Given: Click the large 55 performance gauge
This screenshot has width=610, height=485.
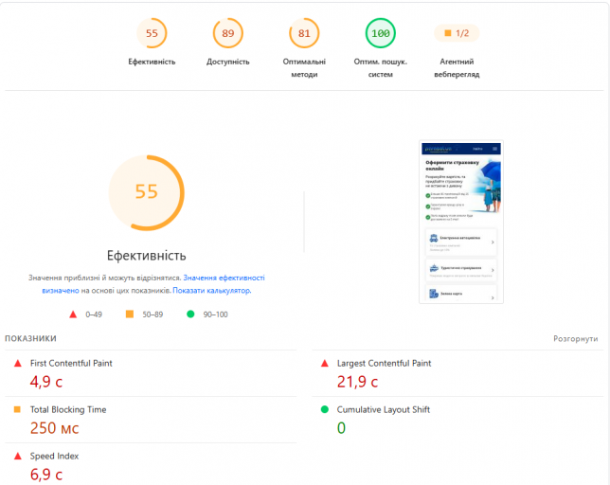Looking at the screenshot, I should coord(146,192).
